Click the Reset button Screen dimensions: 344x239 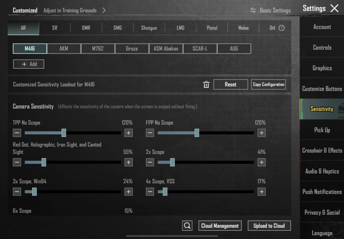point(230,85)
